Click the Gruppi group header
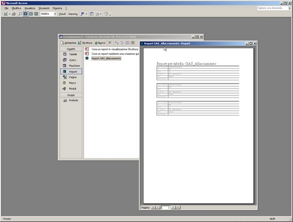 [x=71, y=95]
